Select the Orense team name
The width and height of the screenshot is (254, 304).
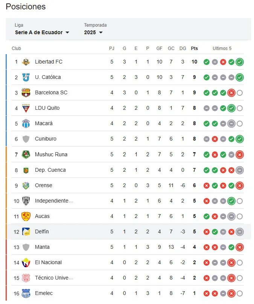[43, 185]
